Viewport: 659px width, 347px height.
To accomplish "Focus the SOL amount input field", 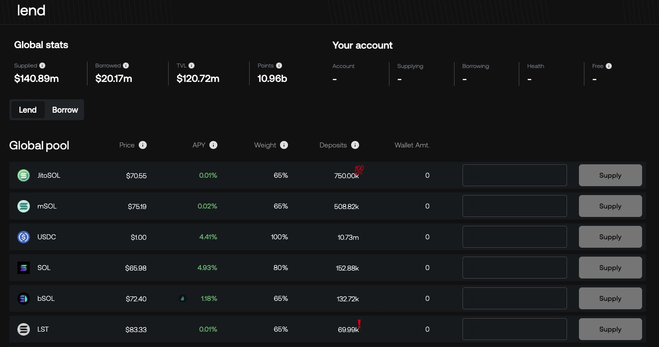I will [514, 268].
